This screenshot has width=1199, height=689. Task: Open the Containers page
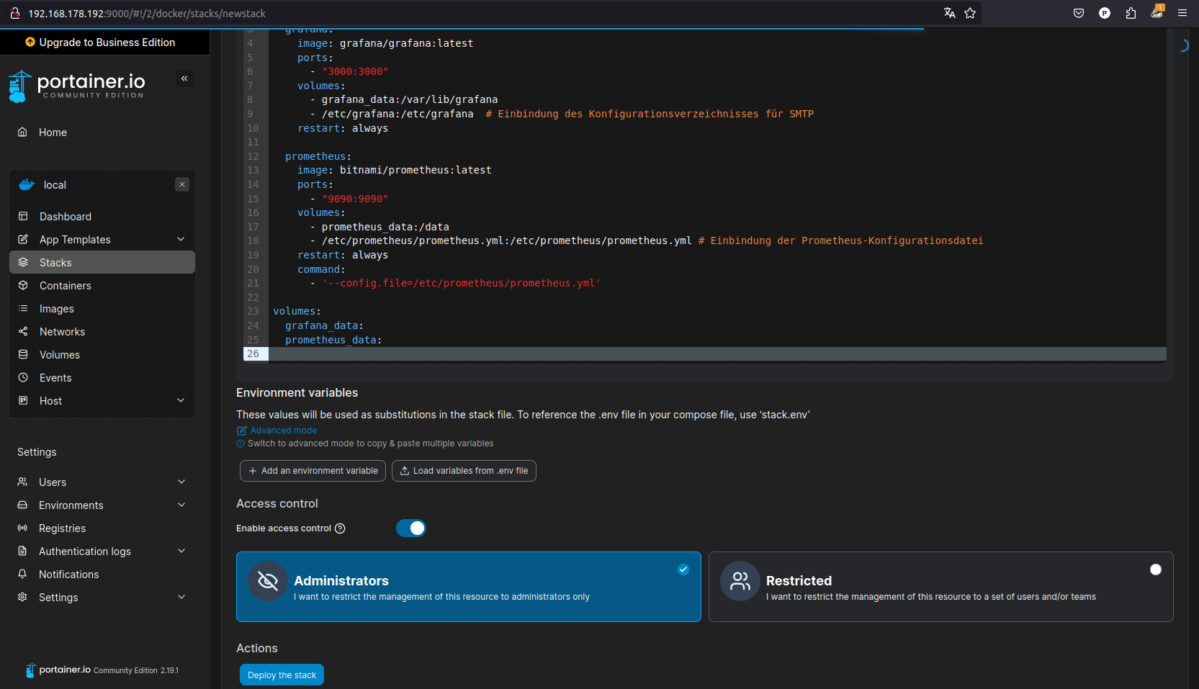pyautogui.click(x=65, y=286)
